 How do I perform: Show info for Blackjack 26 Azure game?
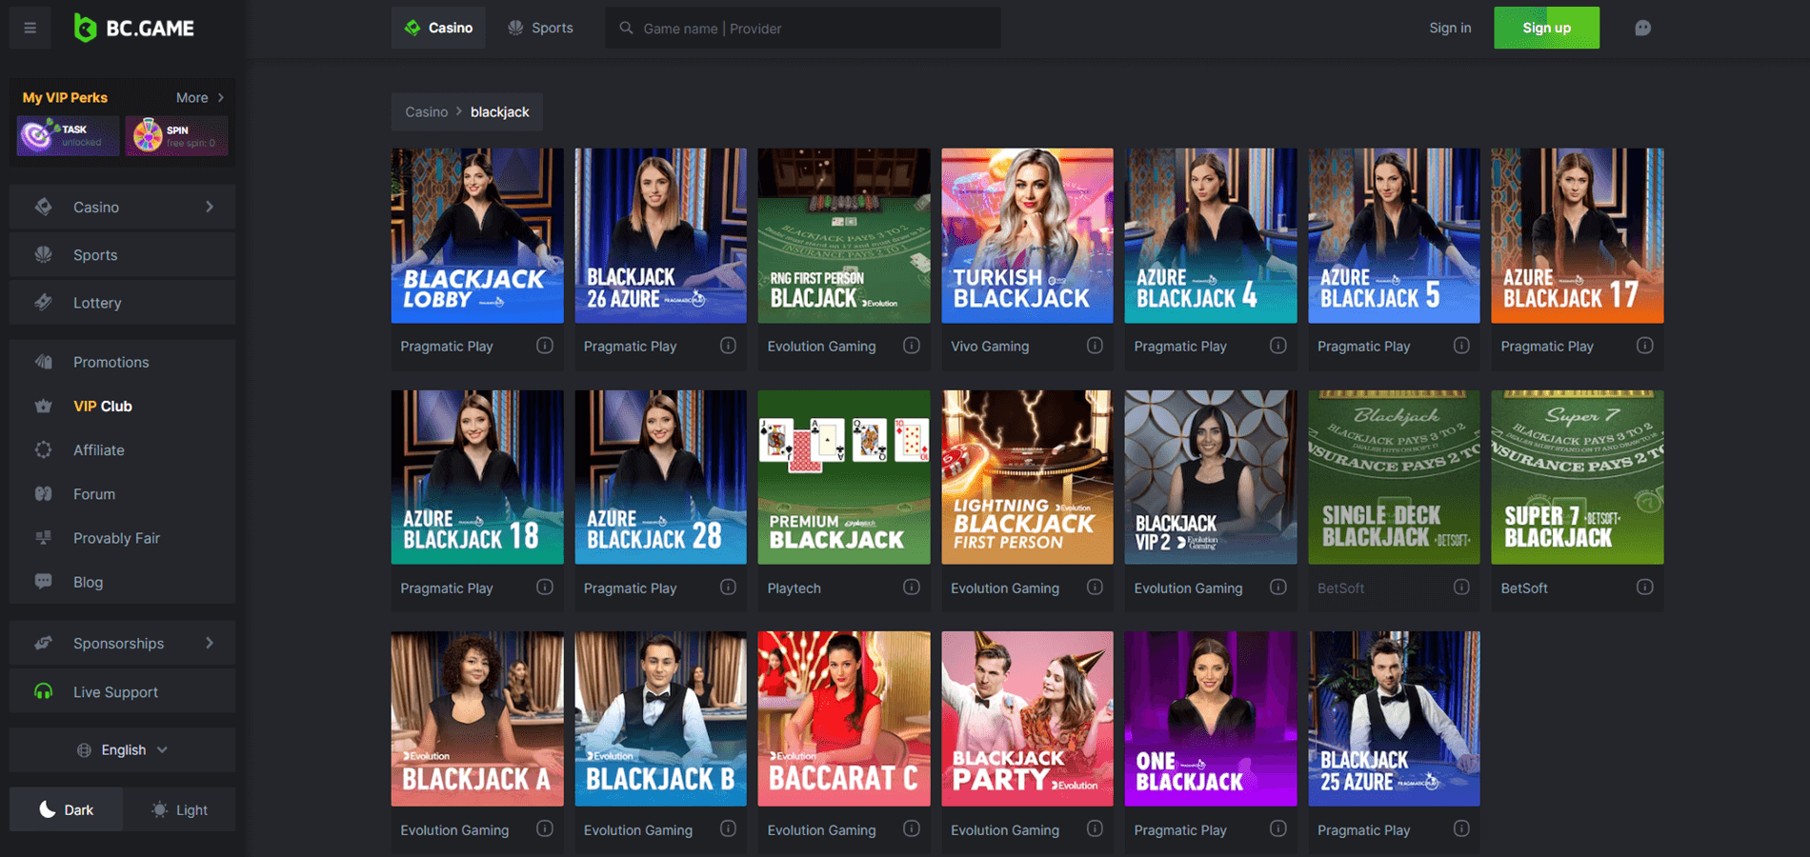[x=728, y=346]
